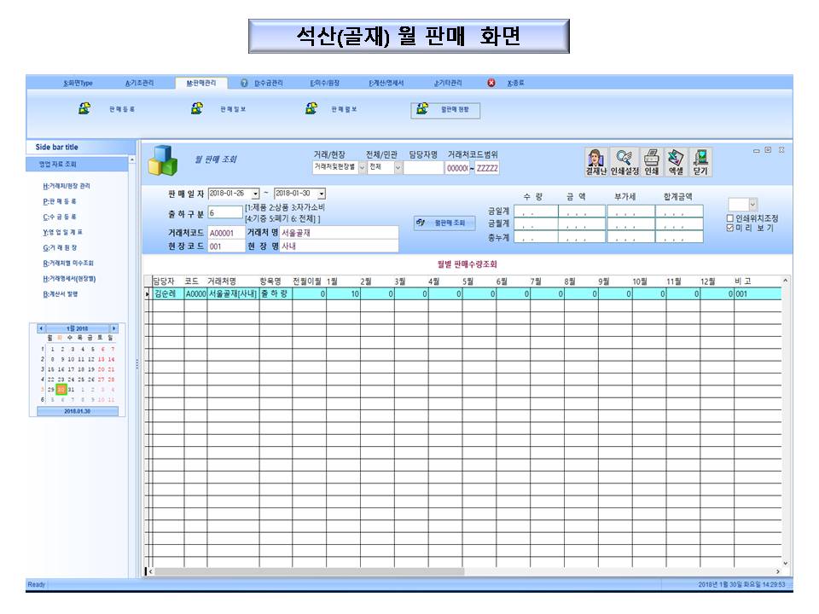
Task: Open the 전체/민관 dropdown
Action: [398, 168]
